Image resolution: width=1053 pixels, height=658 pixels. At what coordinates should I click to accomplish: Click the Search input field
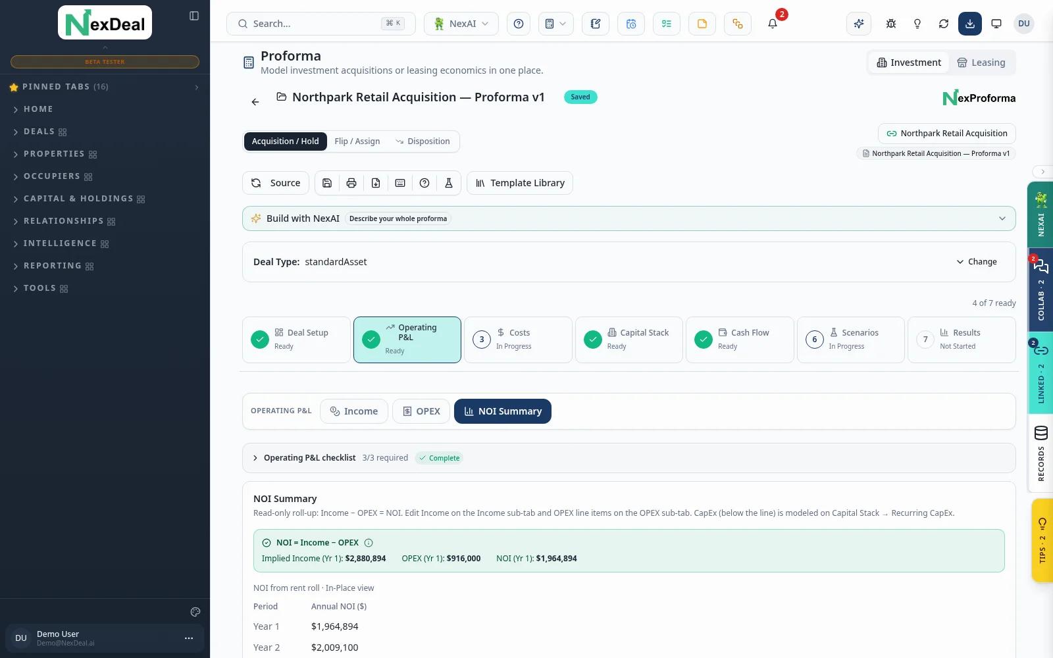321,24
